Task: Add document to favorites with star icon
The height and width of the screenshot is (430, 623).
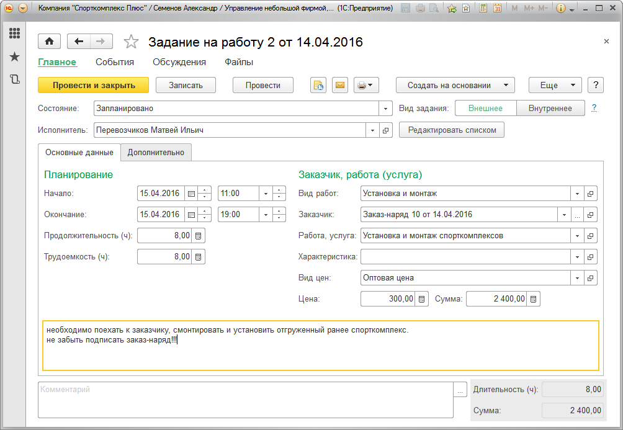Action: (131, 42)
